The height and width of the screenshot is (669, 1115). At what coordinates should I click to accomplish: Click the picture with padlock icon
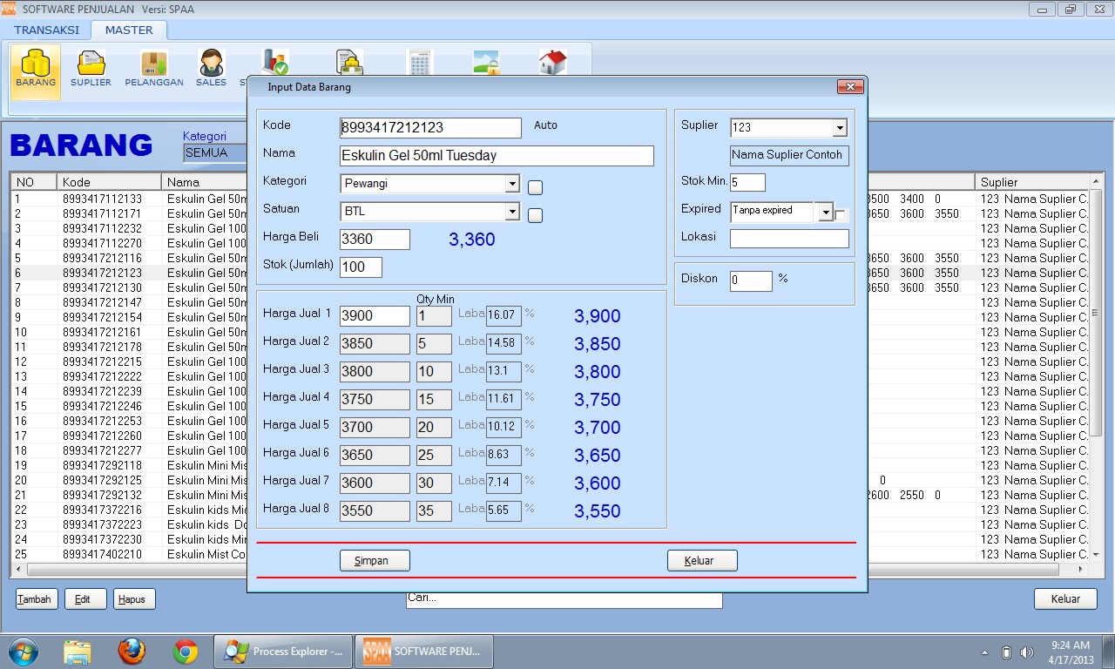tap(486, 63)
